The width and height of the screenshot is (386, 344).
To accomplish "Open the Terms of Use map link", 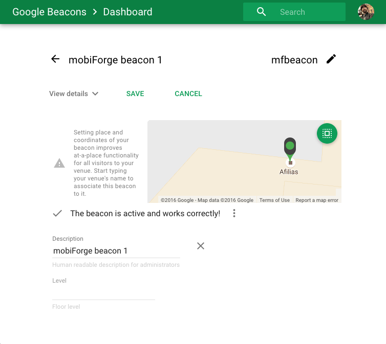I will coord(274,200).
